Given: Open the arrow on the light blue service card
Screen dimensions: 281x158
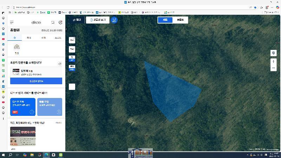Looking at the screenshot, I should pyautogui.click(x=59, y=112).
